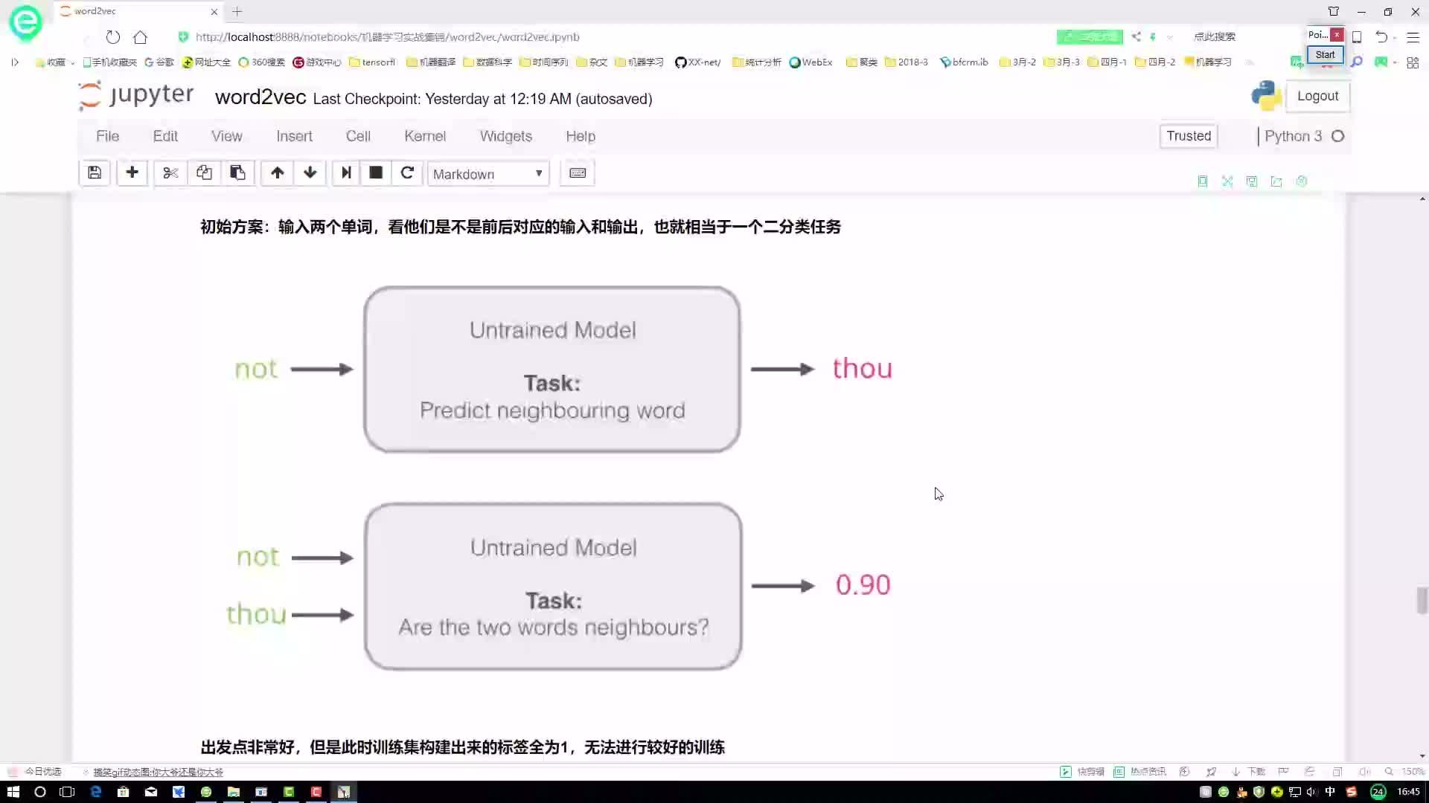Click the restart kernel icon
This screenshot has width=1429, height=803.
click(407, 173)
